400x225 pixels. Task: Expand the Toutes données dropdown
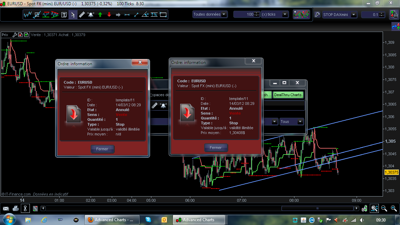pos(224,14)
